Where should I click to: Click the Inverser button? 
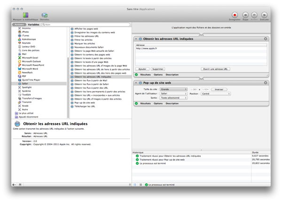tap(219, 89)
